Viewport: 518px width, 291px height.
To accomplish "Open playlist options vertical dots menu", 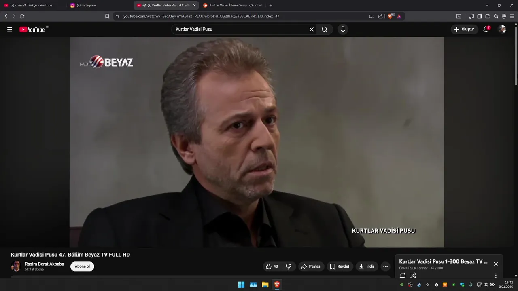I will 496,276.
